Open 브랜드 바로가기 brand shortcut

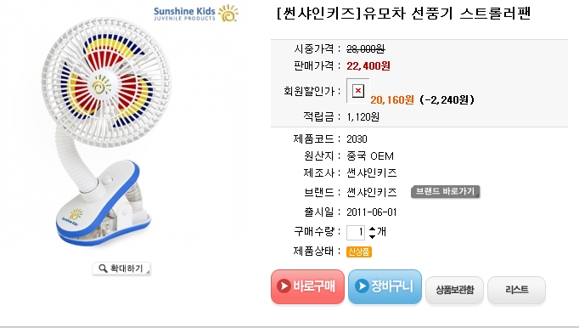445,191
